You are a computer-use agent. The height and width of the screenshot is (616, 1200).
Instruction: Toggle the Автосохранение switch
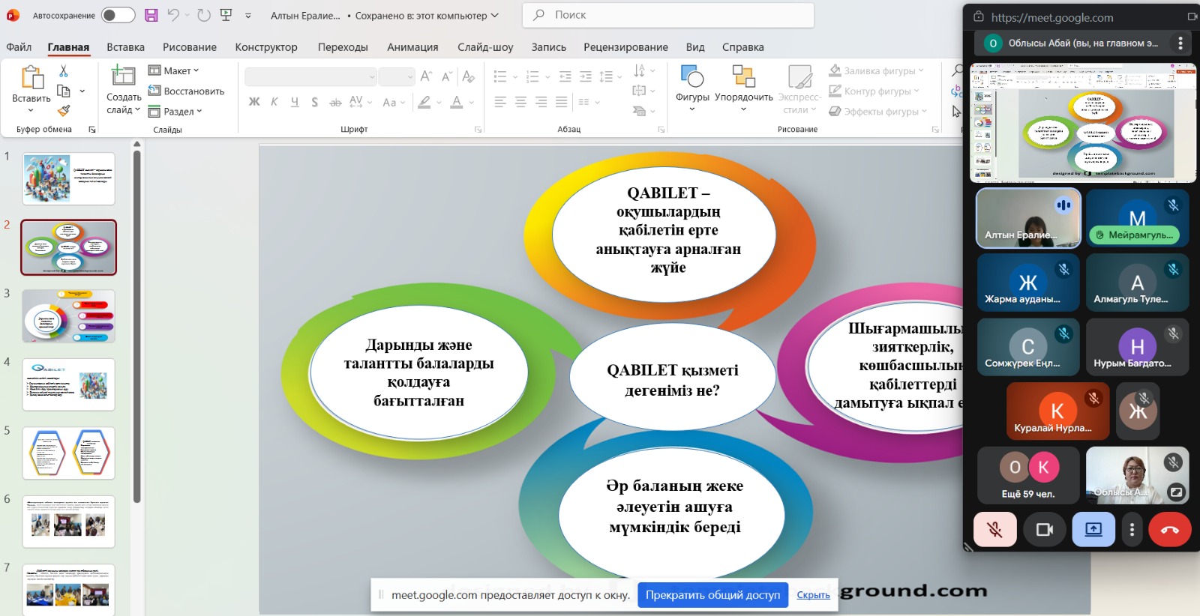coord(118,15)
